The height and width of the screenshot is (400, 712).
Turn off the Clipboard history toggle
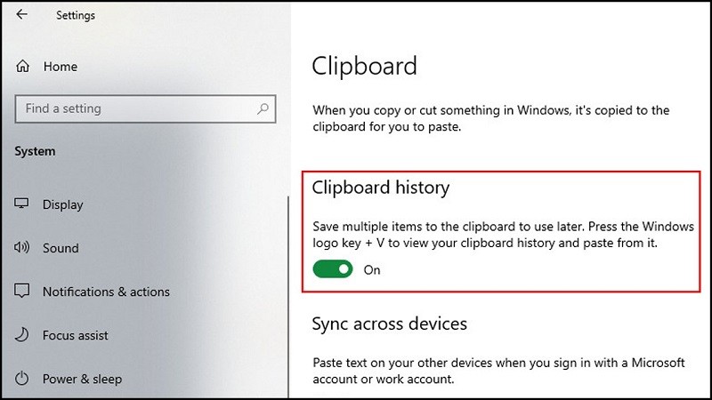tap(332, 269)
